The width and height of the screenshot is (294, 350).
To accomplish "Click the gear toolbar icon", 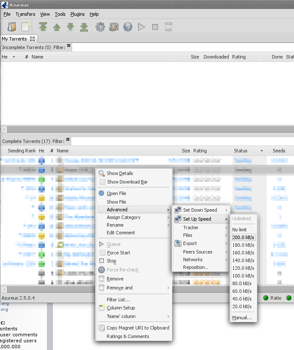I will click(100, 27).
